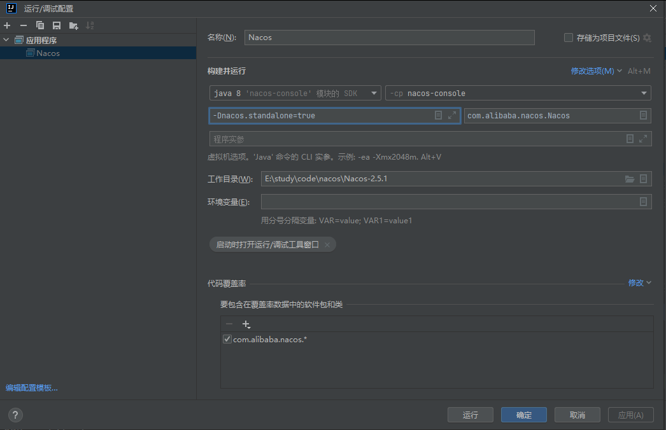
Task: Open help with the question mark button
Action: click(15, 415)
